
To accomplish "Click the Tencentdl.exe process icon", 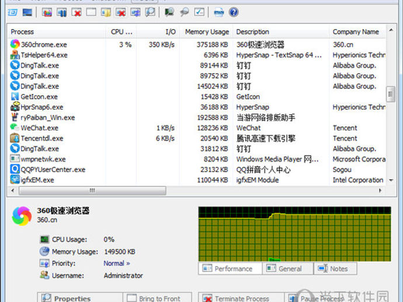I will pos(15,138).
